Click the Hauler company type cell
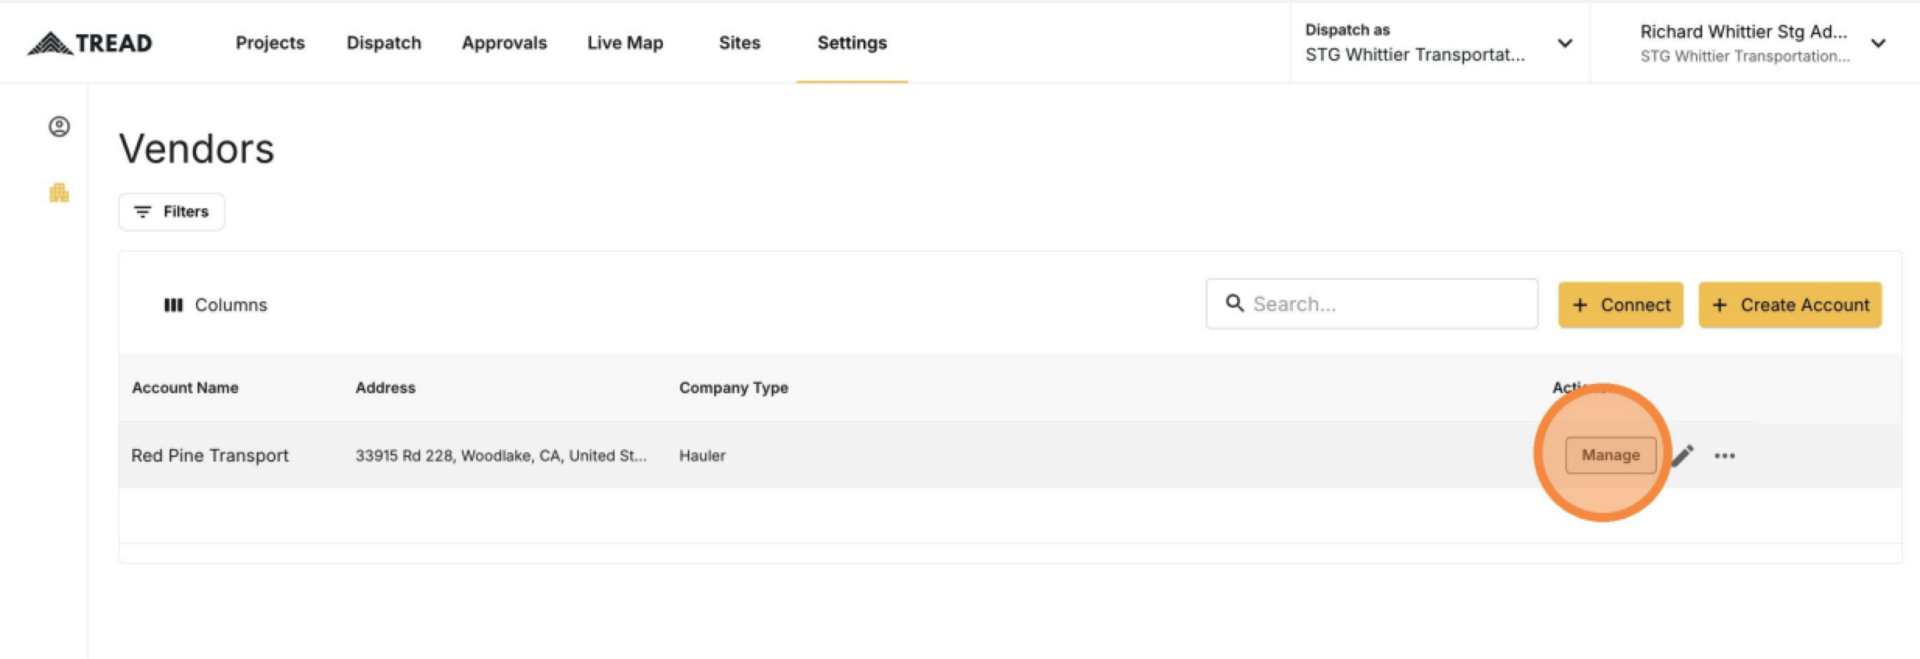 702,455
